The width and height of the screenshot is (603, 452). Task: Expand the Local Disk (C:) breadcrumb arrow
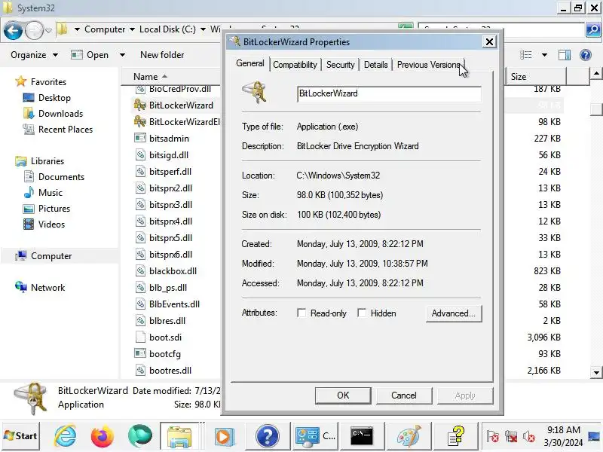tap(203, 29)
